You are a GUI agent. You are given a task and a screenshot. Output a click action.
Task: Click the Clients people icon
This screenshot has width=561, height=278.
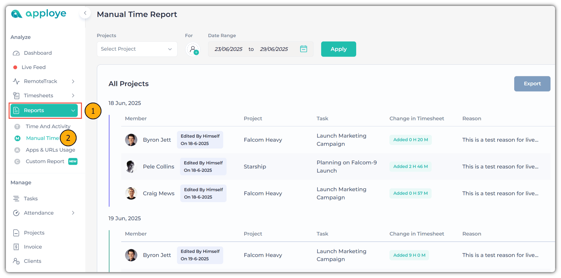[16, 261]
